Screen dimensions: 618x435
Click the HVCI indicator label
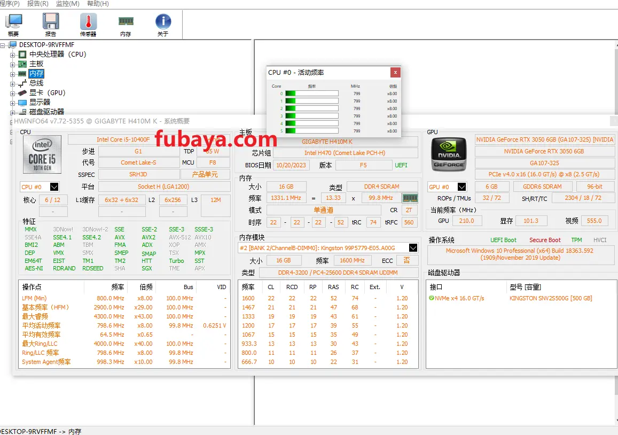600,240
